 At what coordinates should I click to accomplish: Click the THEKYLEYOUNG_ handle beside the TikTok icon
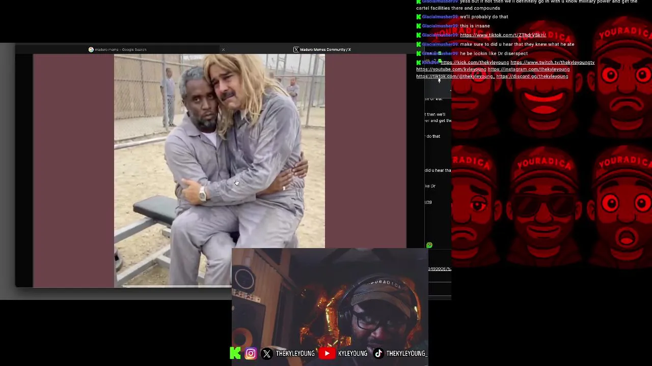pyautogui.click(x=406, y=353)
